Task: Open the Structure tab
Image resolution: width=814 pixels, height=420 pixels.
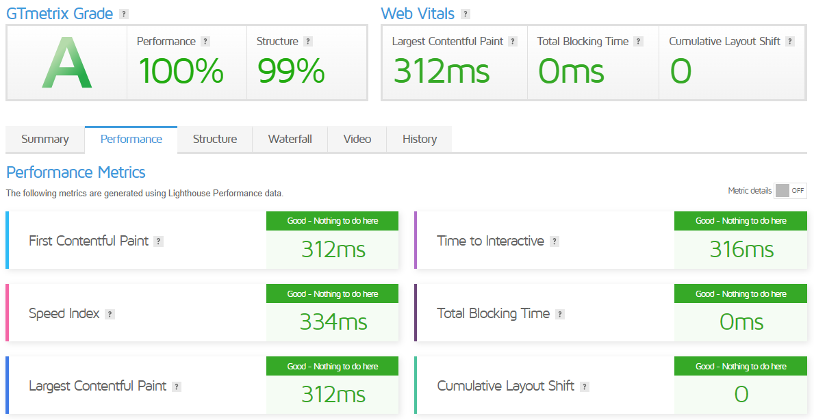Action: (x=215, y=139)
